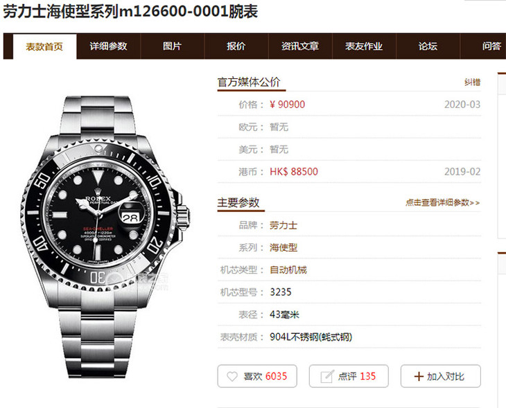Screen dimensions: 506x408
Task: Click the pencil review icon beside 点评
Action: 326,376
